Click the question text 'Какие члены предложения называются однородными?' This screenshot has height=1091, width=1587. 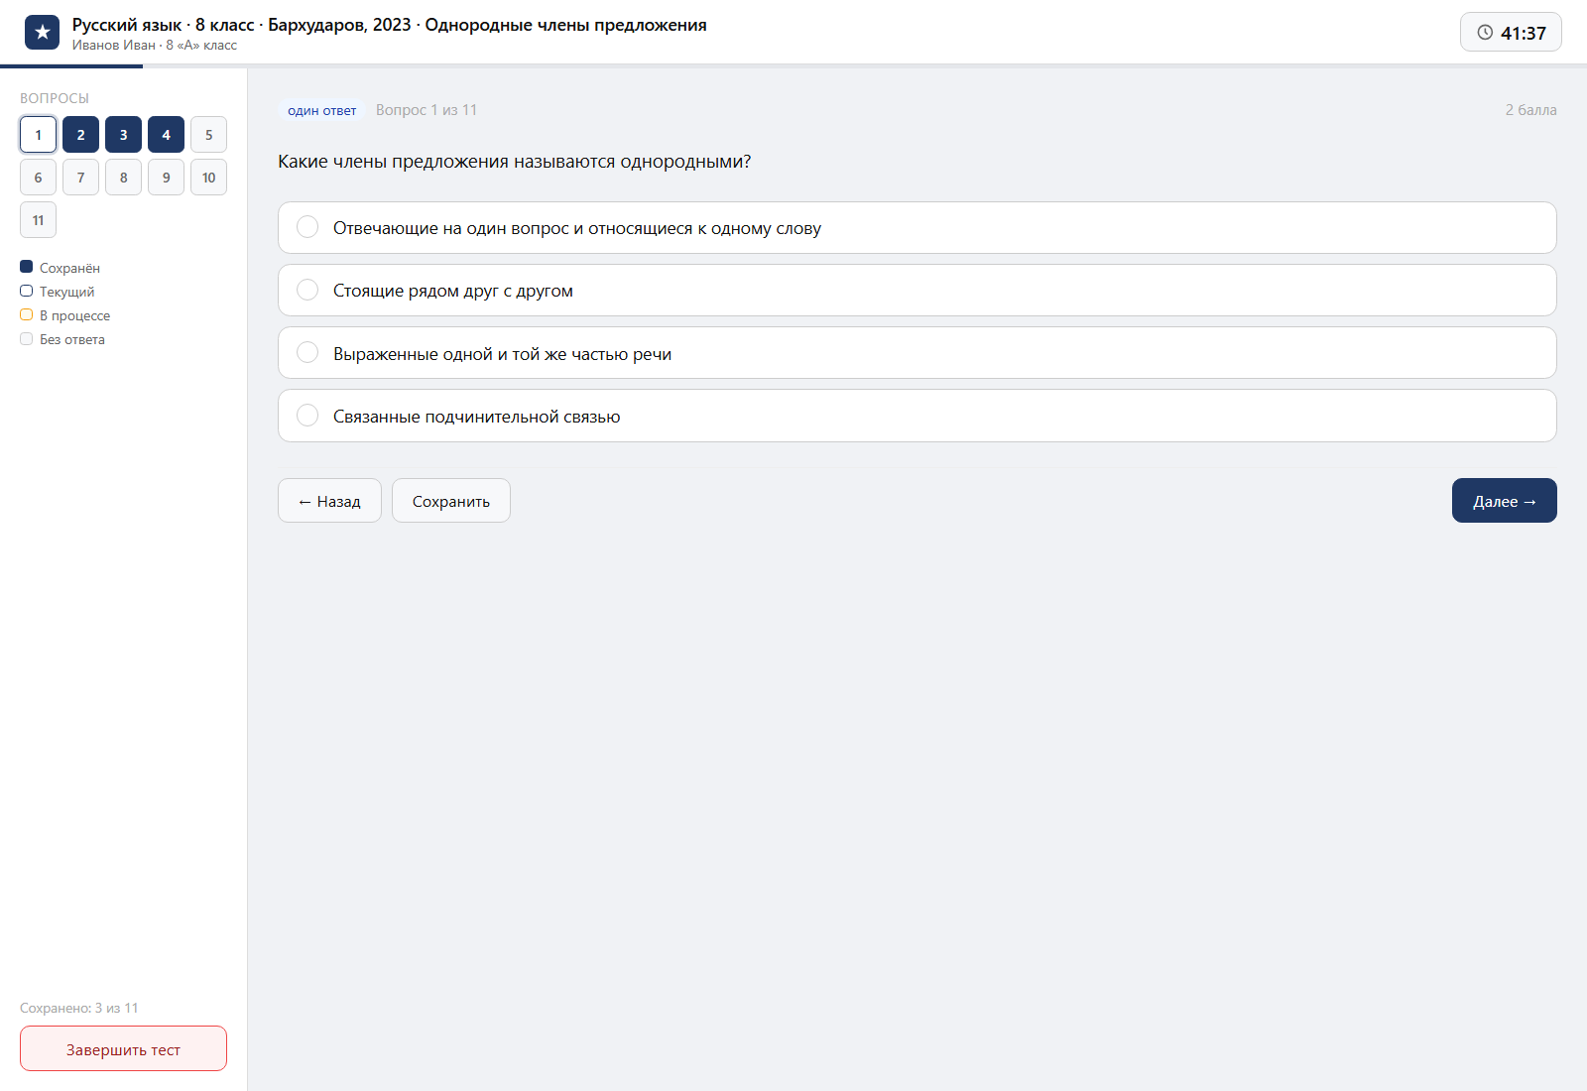click(514, 162)
